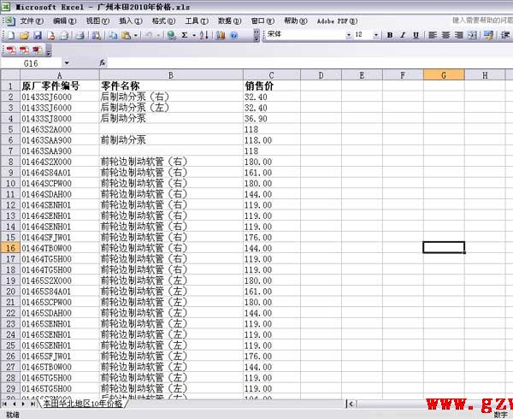This screenshot has height=419, width=513.
Task: Open the 视图(V) menu
Action: 97,21
